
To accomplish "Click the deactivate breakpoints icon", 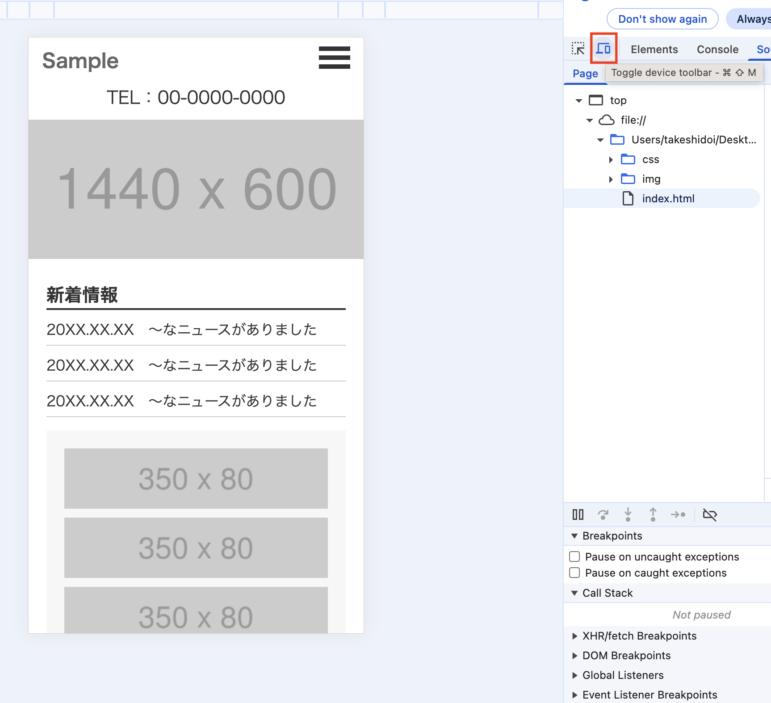I will pyautogui.click(x=710, y=515).
